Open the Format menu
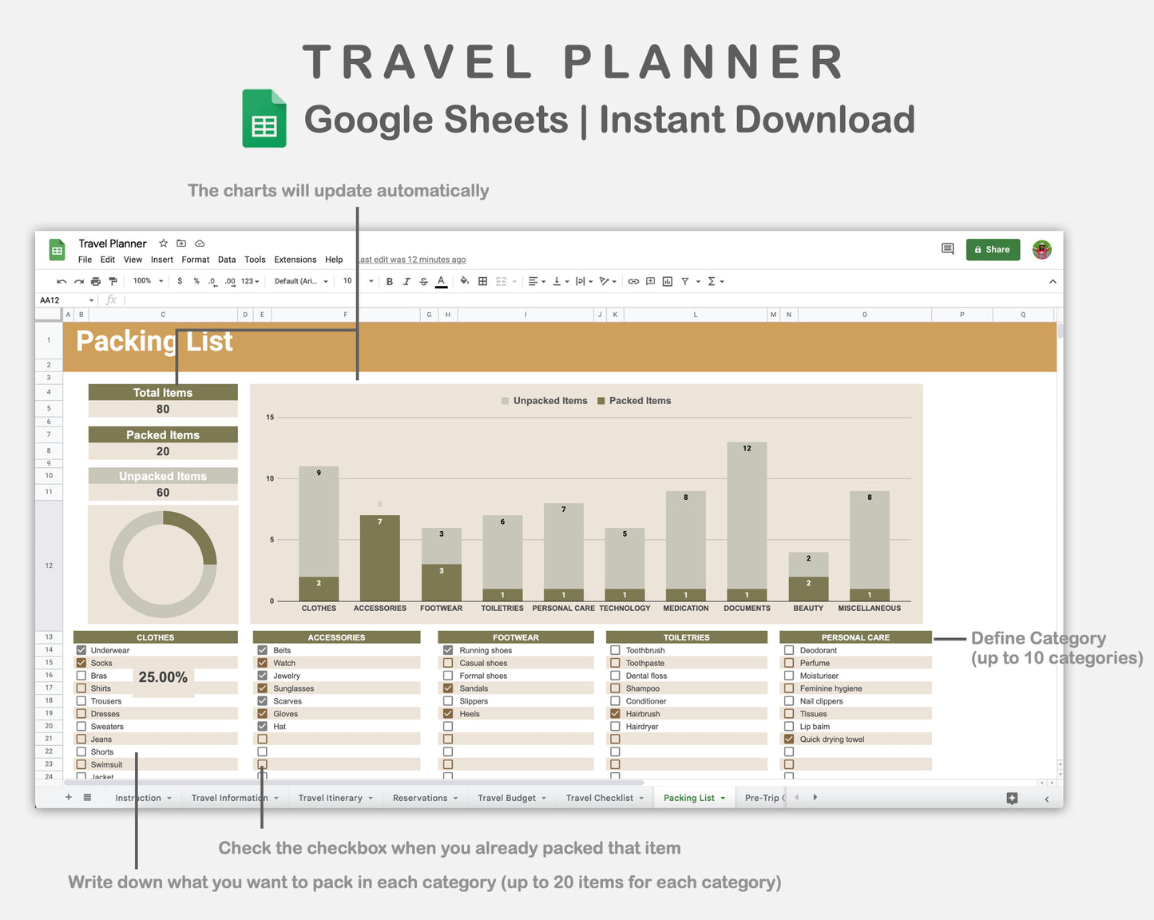This screenshot has width=1154, height=920. click(x=195, y=260)
